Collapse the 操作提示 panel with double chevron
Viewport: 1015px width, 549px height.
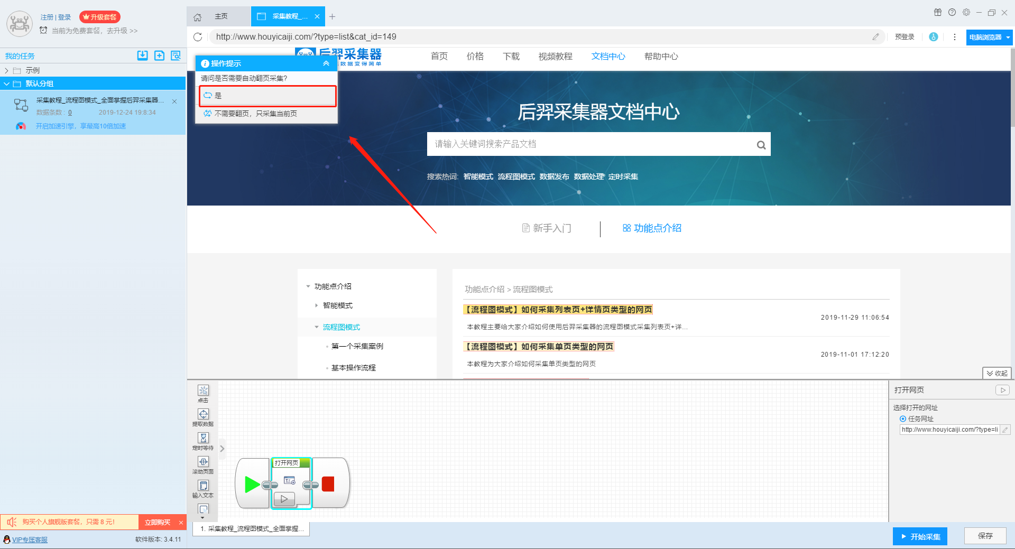click(326, 63)
